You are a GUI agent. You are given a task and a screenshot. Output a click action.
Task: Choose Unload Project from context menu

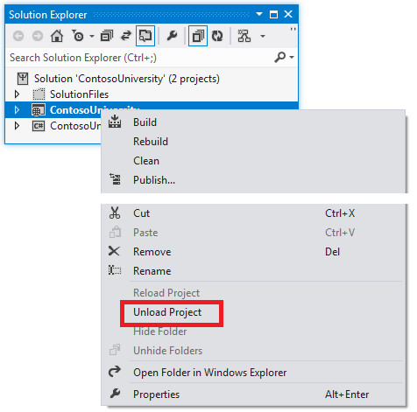tap(167, 312)
